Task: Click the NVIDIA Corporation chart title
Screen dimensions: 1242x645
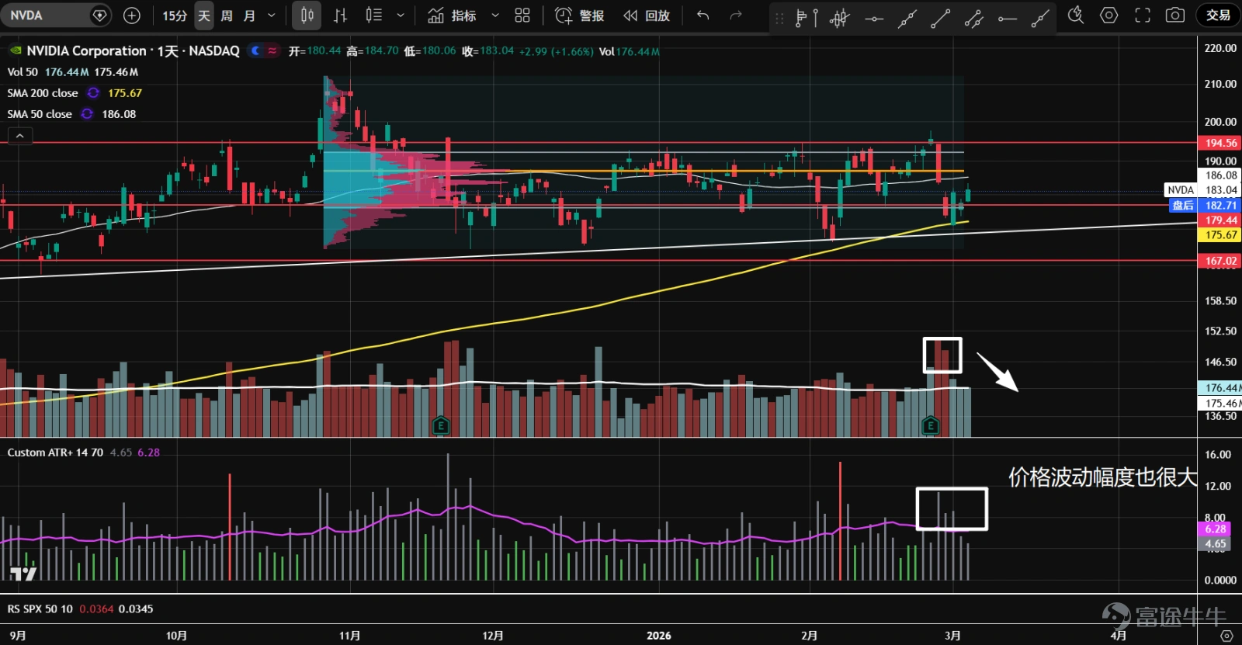Action: [134, 50]
